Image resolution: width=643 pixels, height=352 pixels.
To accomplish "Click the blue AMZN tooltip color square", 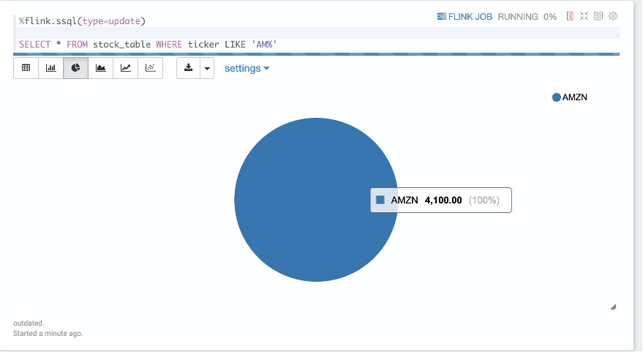I will click(x=380, y=200).
